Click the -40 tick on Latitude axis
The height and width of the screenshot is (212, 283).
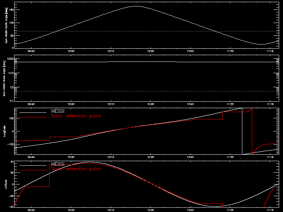pos(11,207)
